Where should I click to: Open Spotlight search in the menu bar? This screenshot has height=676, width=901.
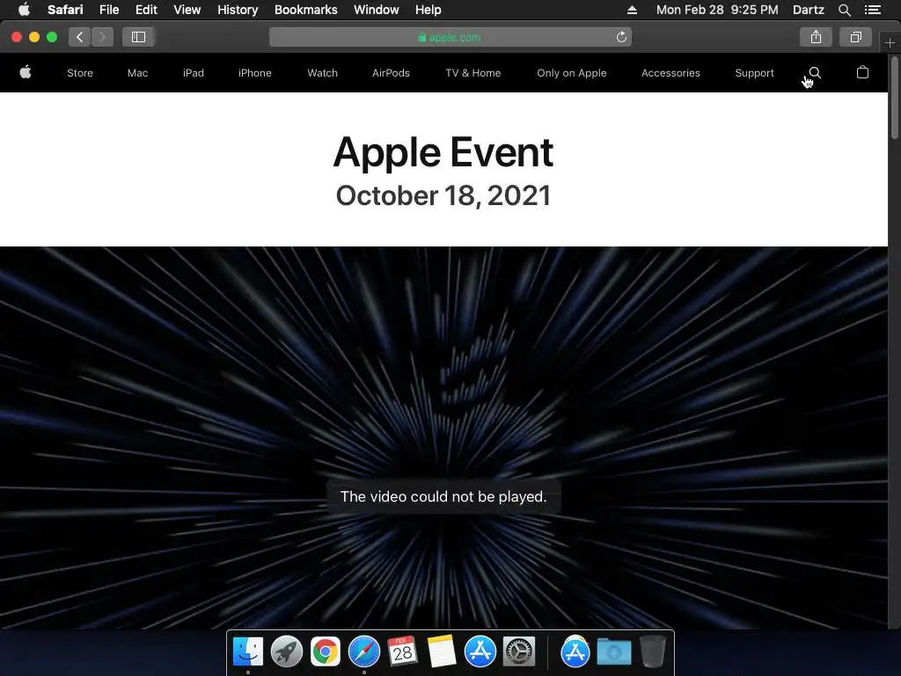[x=845, y=10]
